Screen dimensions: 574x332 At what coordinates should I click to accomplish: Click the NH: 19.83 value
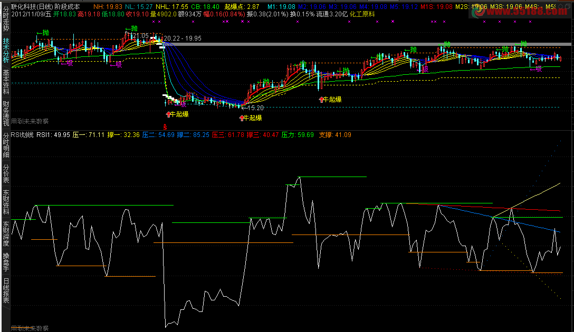[x=108, y=6]
